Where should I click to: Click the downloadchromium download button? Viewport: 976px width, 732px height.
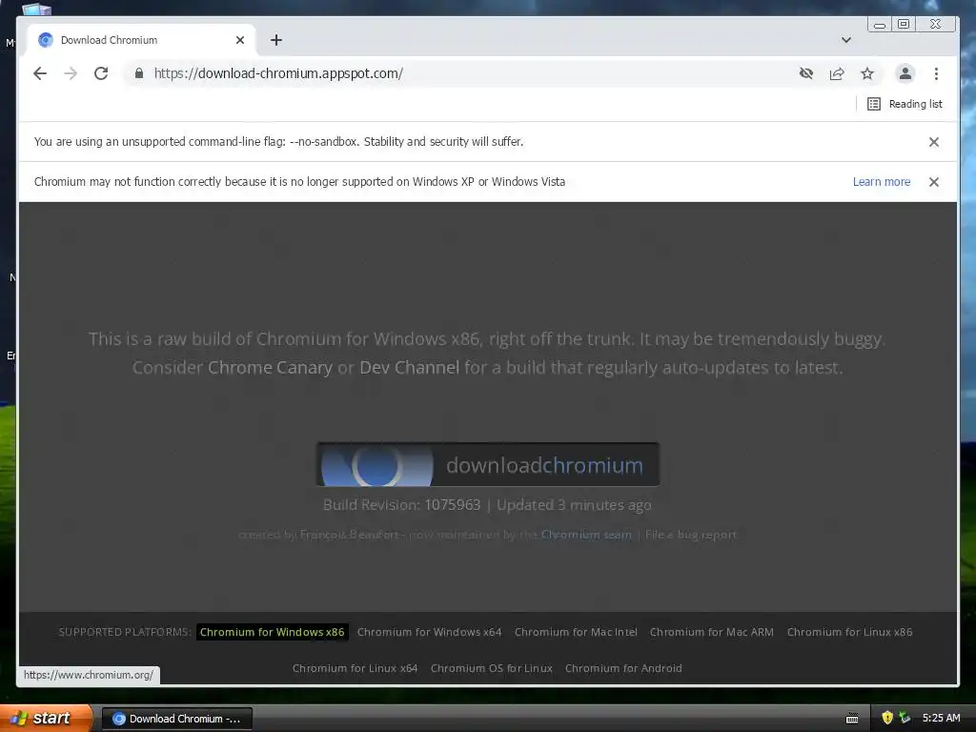(488, 464)
